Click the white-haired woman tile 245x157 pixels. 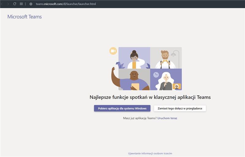click(166, 81)
